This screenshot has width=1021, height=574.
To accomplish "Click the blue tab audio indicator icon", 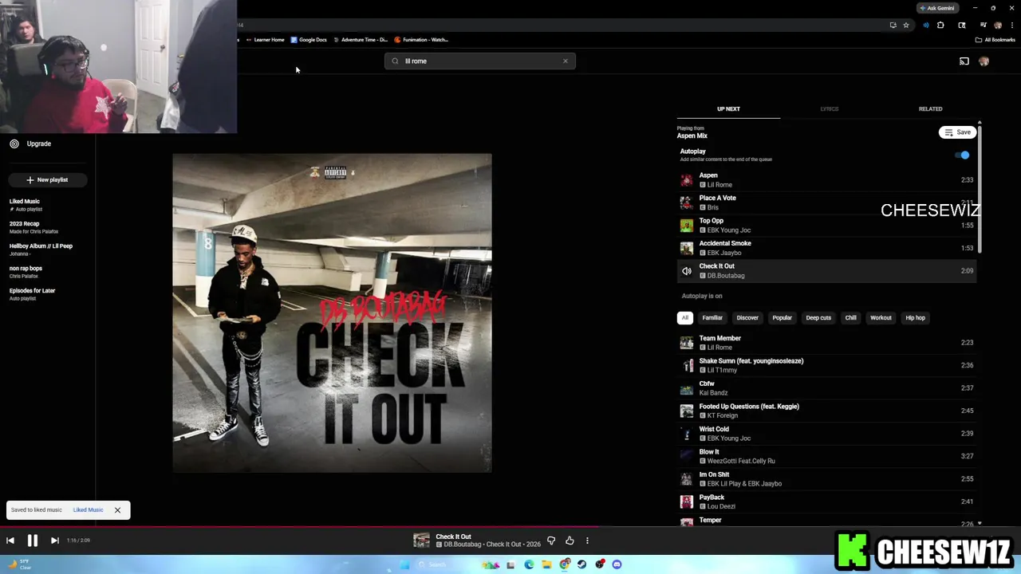I will 925,26.
